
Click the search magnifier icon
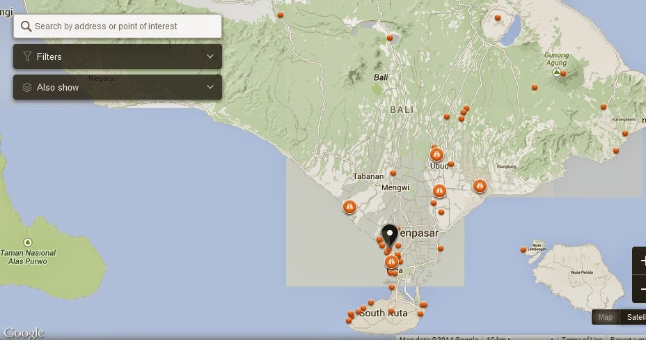point(26,26)
